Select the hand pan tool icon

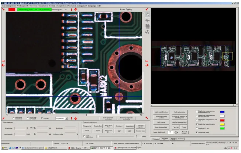pos(148,14)
